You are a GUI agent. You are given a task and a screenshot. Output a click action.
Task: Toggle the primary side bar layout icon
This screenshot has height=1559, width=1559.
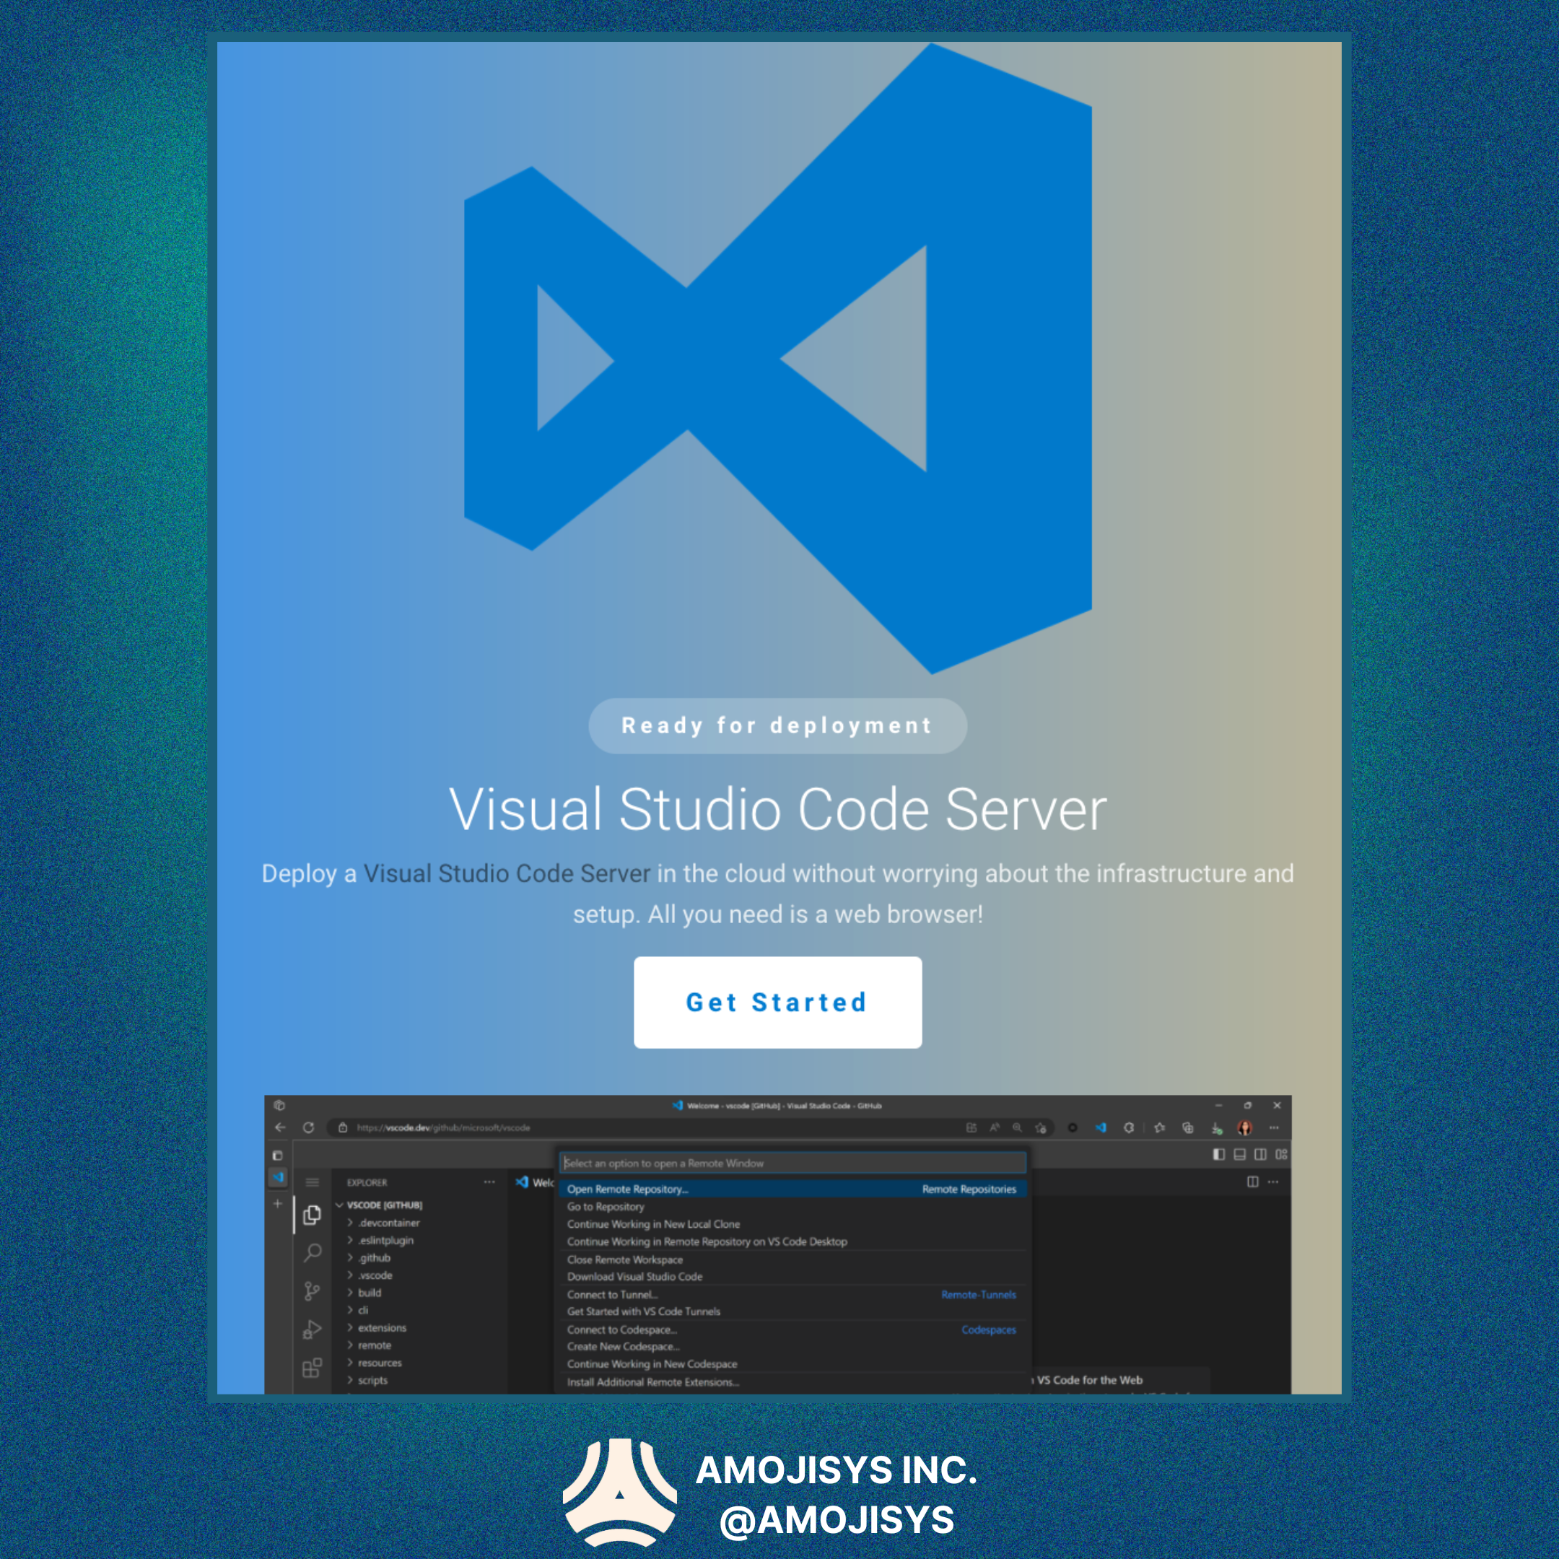click(x=1218, y=1155)
